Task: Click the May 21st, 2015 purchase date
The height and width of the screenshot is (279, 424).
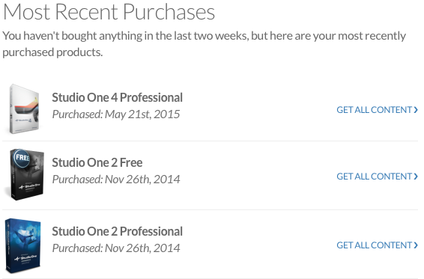Action: [142, 114]
